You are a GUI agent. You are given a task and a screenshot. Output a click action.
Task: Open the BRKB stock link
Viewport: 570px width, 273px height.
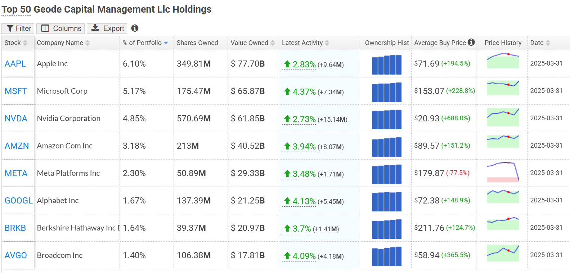pyautogui.click(x=15, y=228)
